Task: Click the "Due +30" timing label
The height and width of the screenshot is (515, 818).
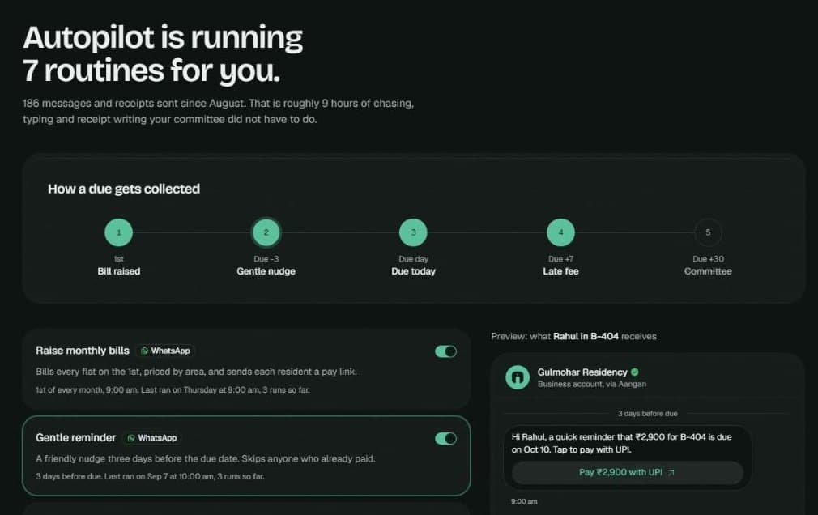Action: point(708,259)
